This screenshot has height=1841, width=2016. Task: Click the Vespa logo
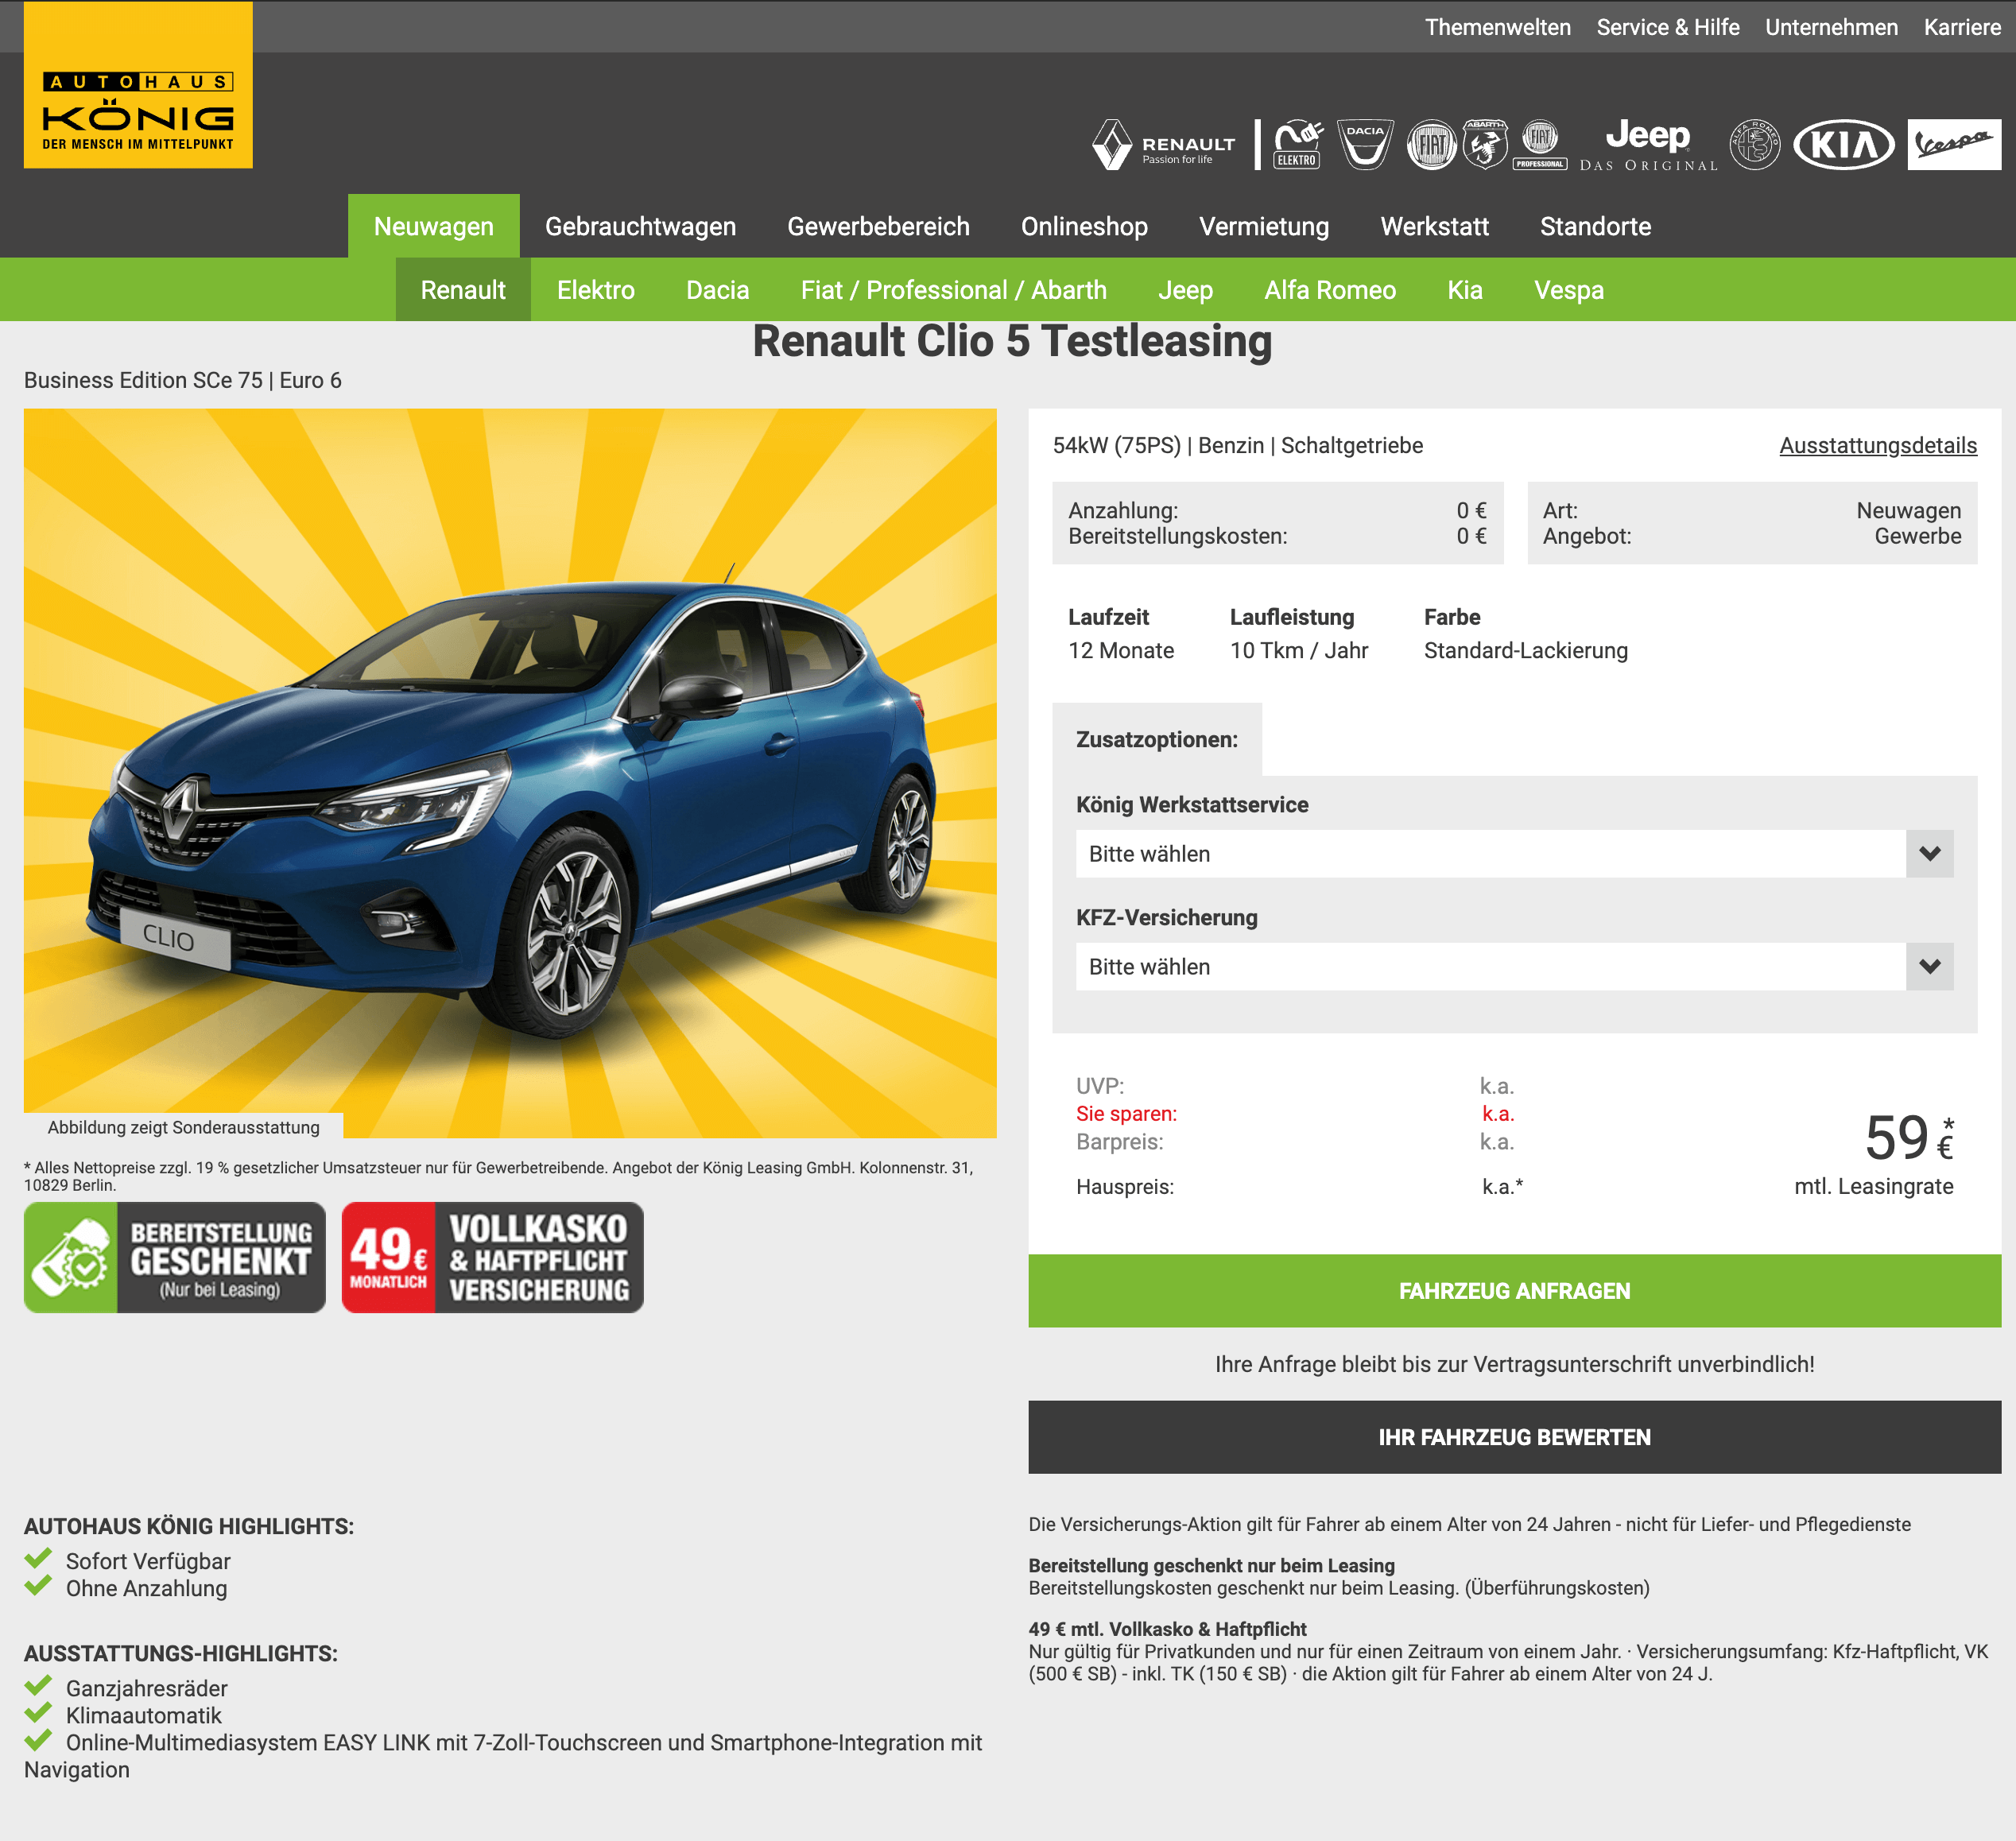pos(1954,145)
